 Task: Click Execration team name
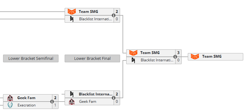click(26, 105)
